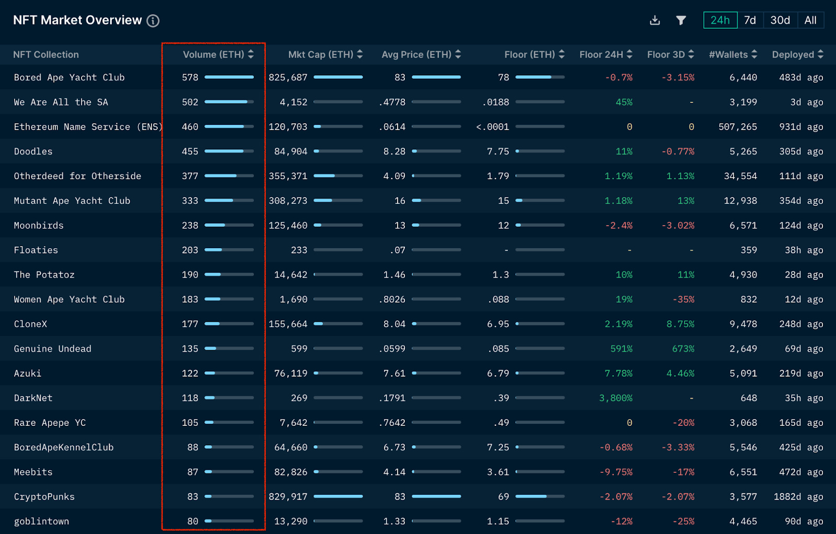
Task: Click market cap value 825,687
Action: 288,77
